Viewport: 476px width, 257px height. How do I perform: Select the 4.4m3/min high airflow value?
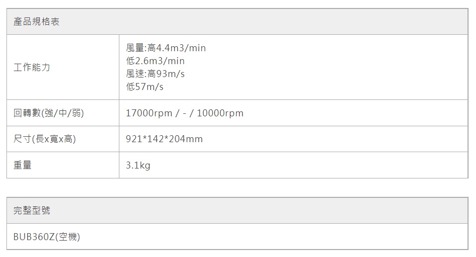[181, 48]
